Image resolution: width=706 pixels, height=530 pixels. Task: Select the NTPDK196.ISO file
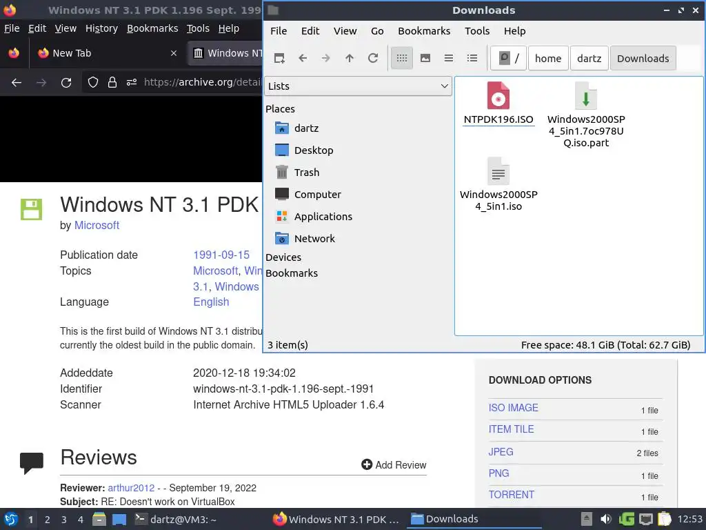coord(498,104)
